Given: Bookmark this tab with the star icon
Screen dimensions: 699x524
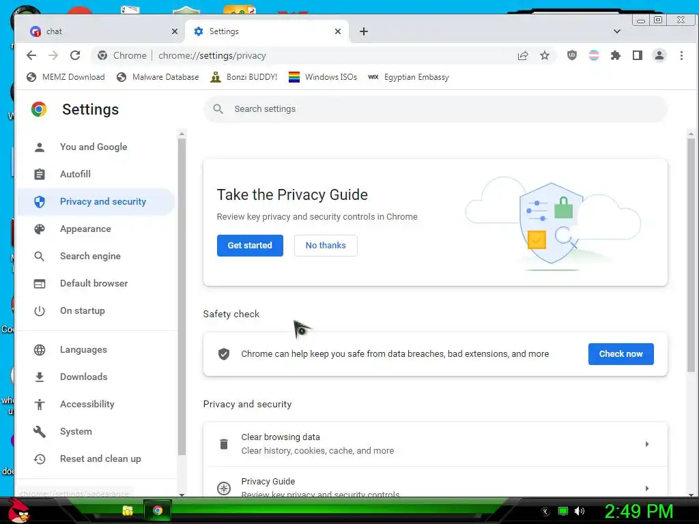Looking at the screenshot, I should click(x=545, y=55).
